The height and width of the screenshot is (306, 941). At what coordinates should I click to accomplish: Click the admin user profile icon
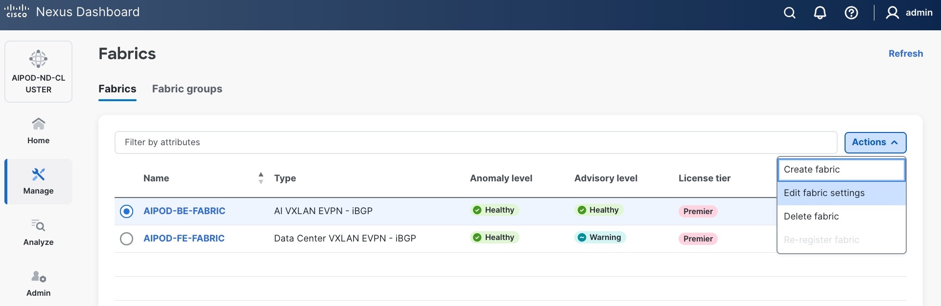point(892,13)
